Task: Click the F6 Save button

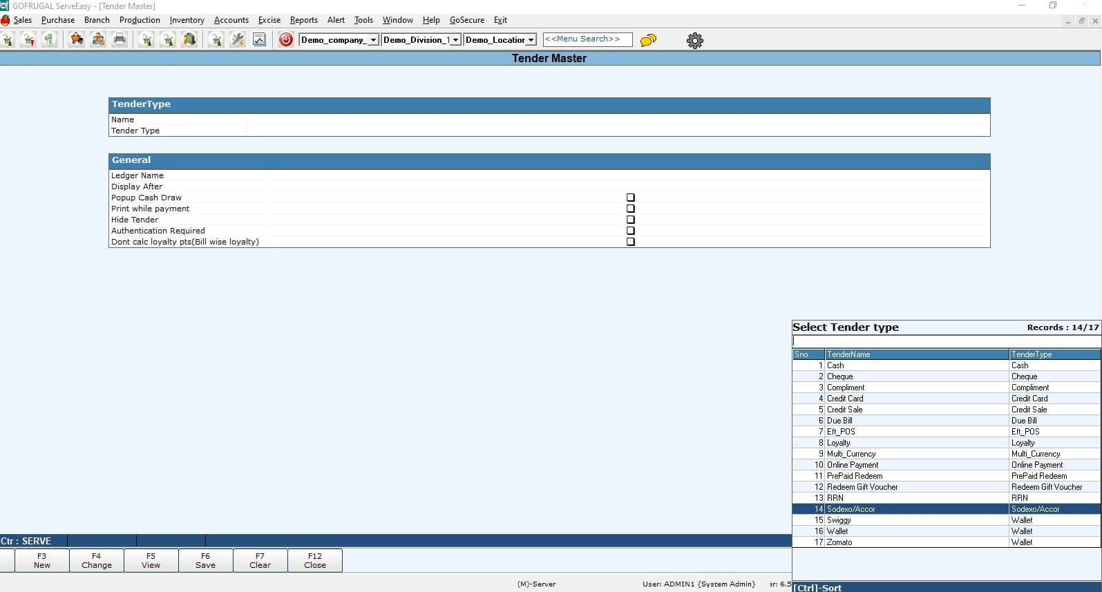Action: pyautogui.click(x=206, y=560)
